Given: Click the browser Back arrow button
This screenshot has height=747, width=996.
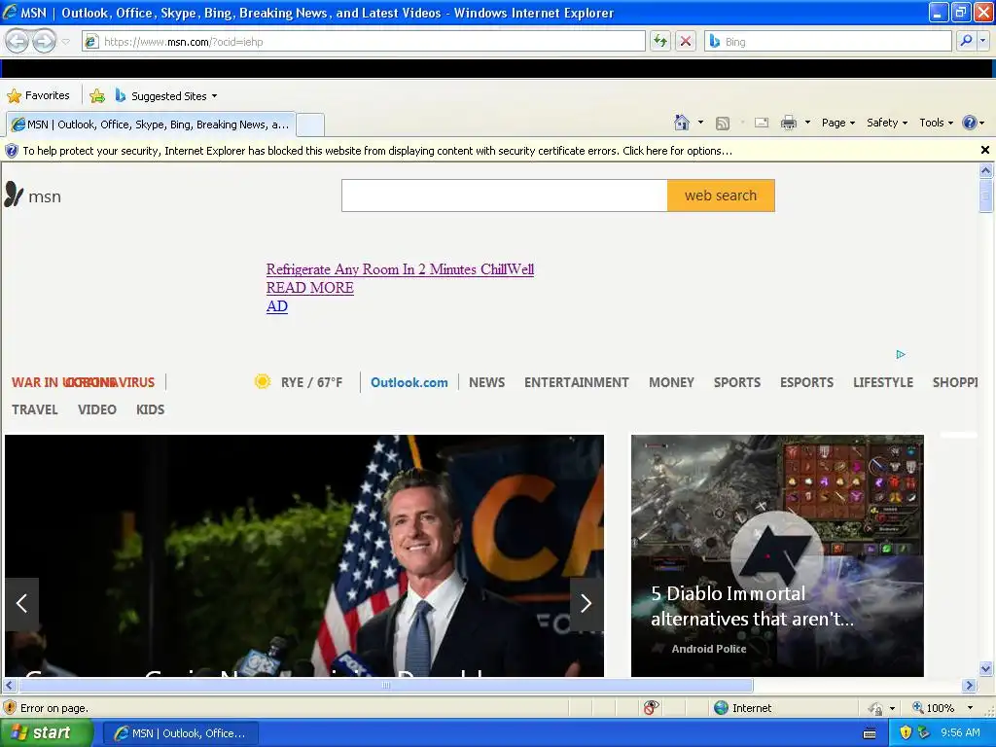Looking at the screenshot, I should click(18, 41).
